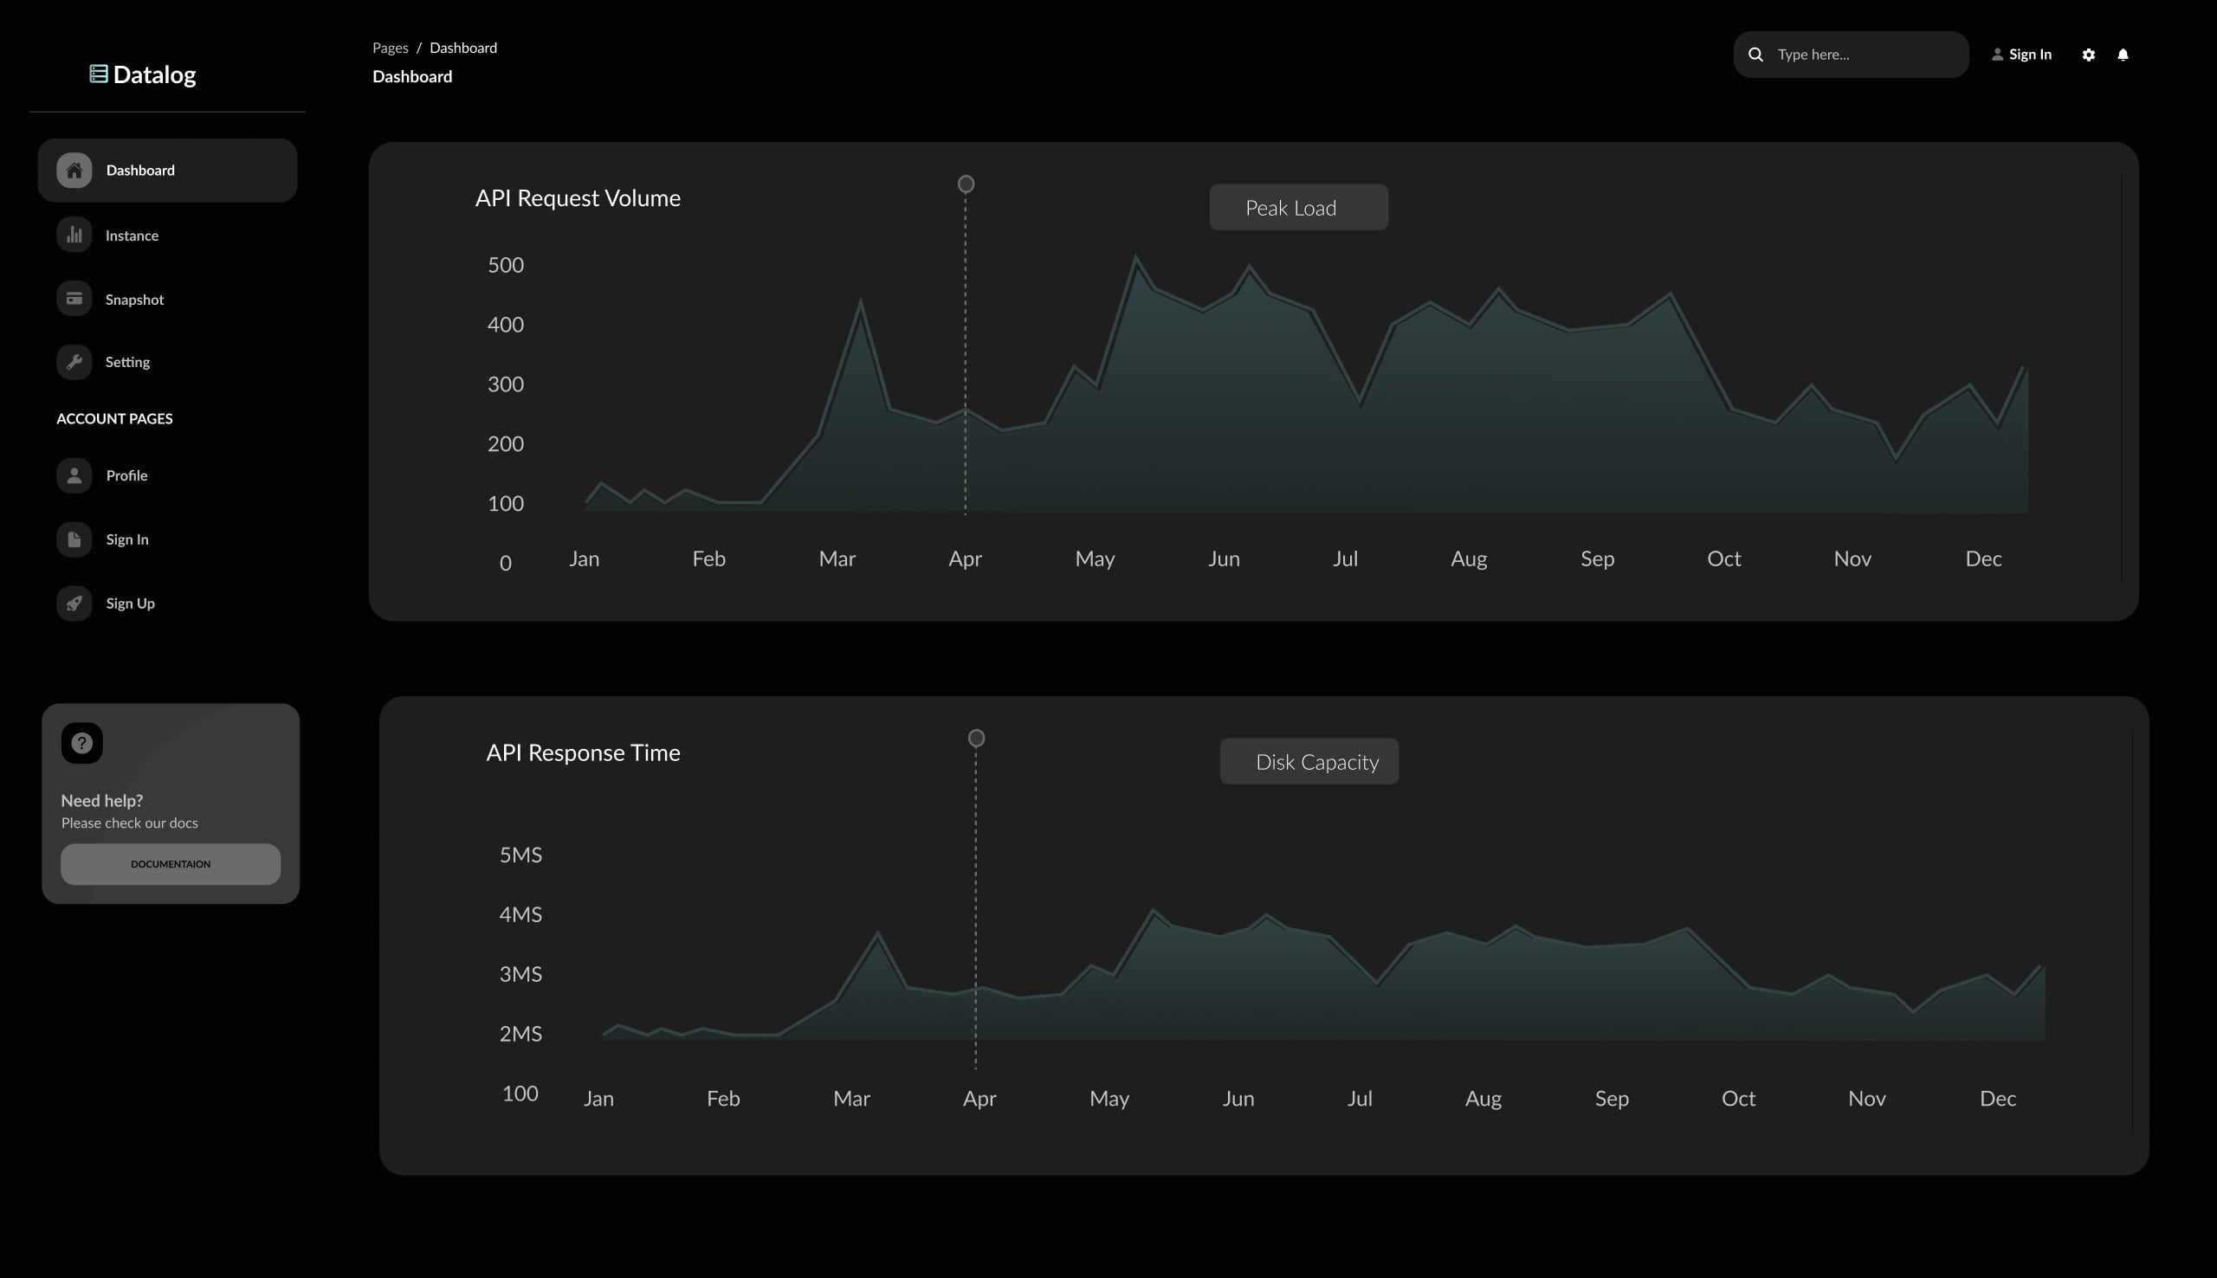This screenshot has width=2217, height=1278.
Task: Open docs via the DOCUMENTAION button
Action: pos(171,864)
